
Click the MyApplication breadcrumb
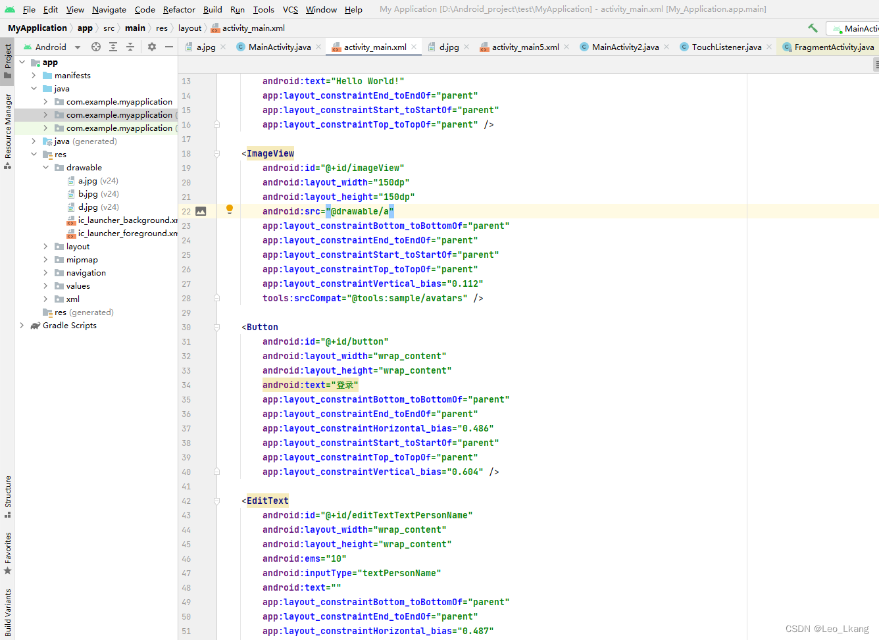pyautogui.click(x=38, y=28)
